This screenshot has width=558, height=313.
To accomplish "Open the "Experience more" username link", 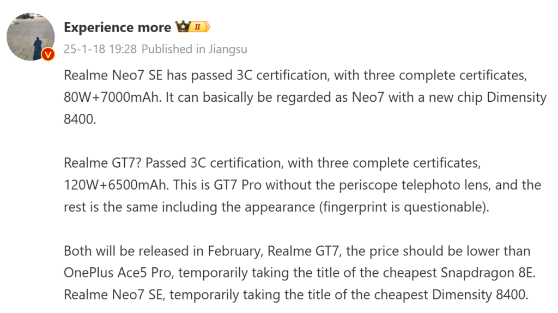I will point(118,27).
